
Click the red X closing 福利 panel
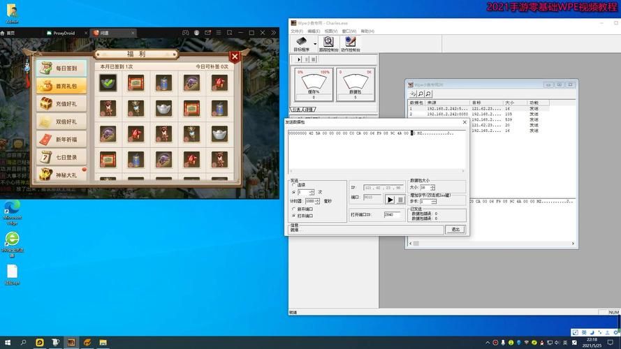(235, 57)
